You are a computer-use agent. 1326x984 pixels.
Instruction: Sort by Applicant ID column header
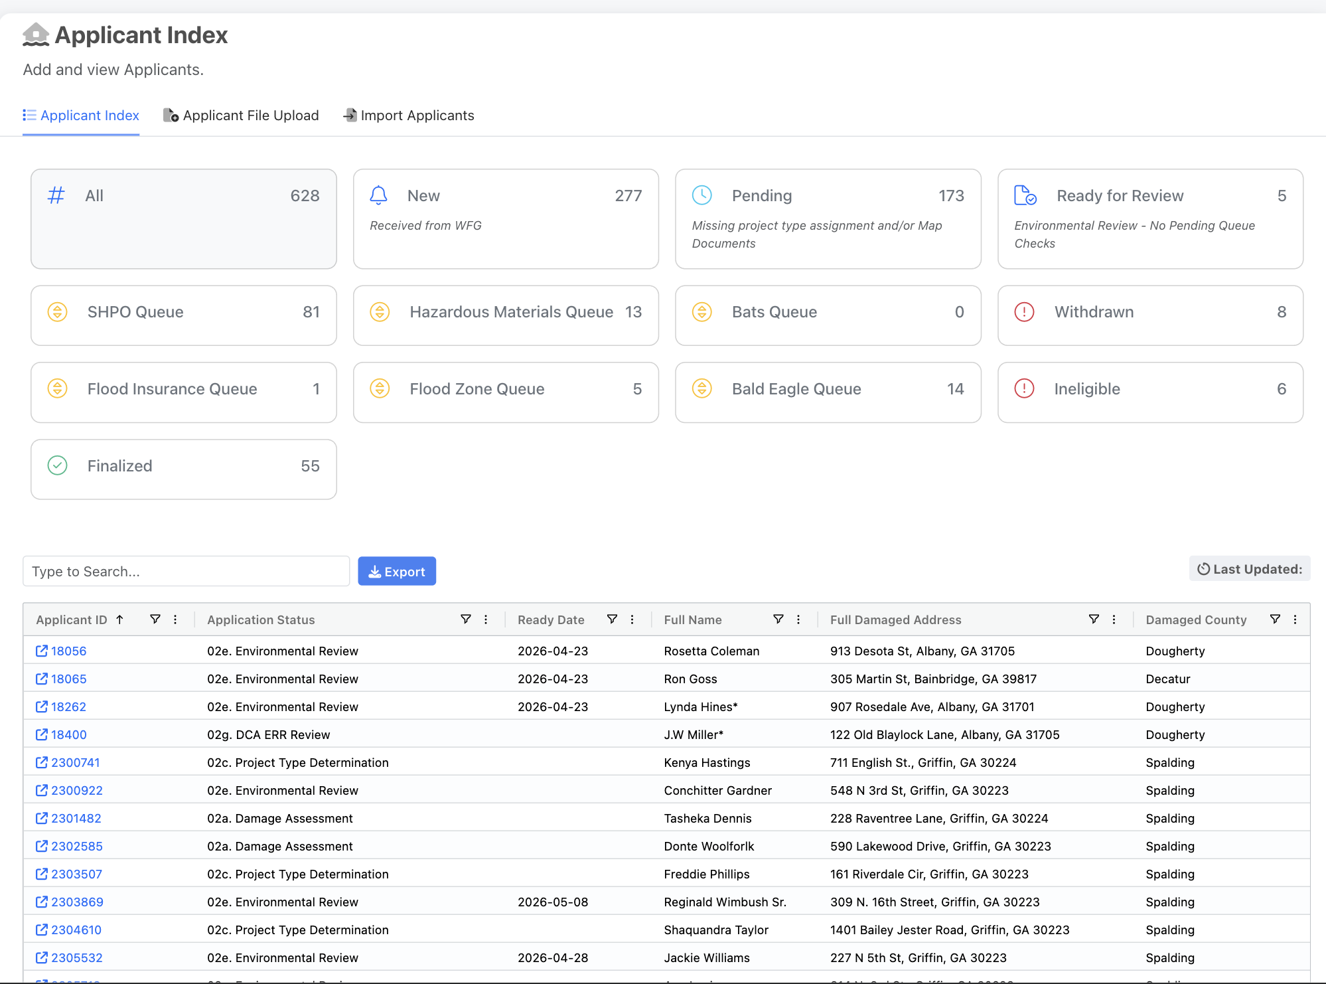[72, 619]
